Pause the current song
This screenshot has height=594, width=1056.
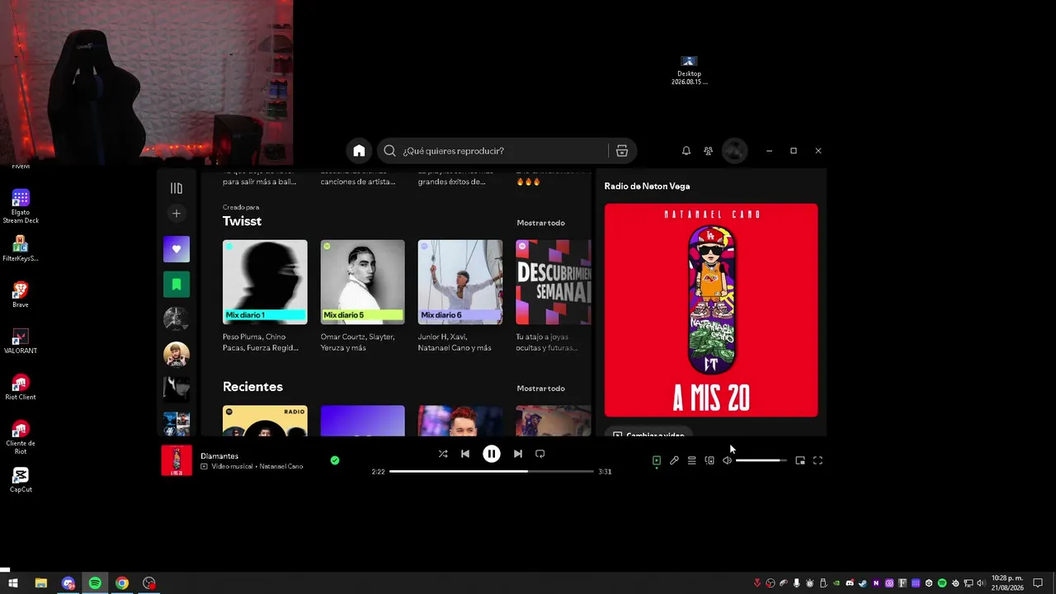tap(492, 454)
